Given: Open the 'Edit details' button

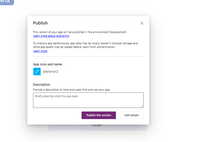Looking at the screenshot, I should 132,115.
